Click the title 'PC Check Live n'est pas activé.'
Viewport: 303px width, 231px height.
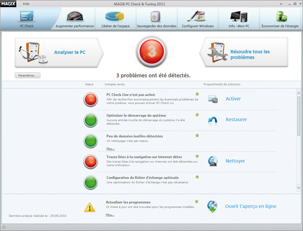(131, 95)
